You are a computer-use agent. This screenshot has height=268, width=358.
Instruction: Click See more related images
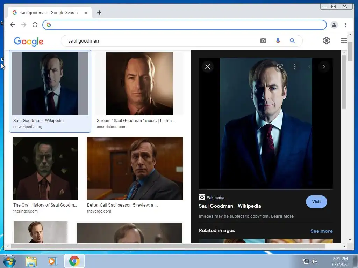point(322,231)
